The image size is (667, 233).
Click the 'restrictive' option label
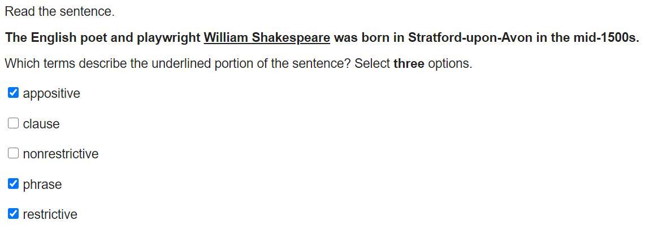pos(50,214)
